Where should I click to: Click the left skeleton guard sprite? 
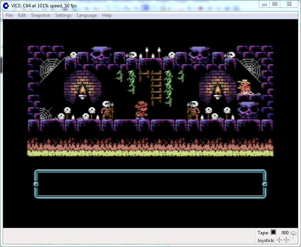(107, 110)
